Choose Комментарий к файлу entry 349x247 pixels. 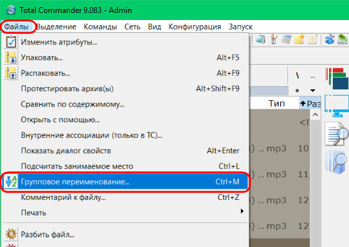click(x=126, y=197)
